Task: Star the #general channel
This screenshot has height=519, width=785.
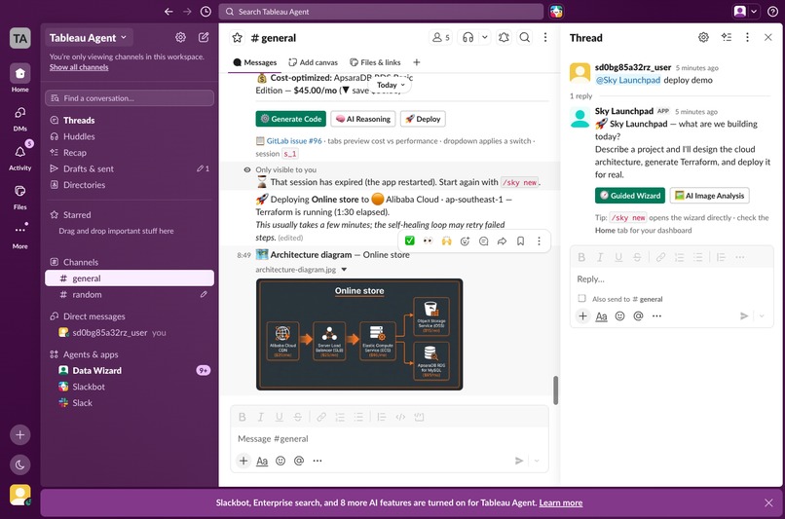Action: pyautogui.click(x=238, y=38)
